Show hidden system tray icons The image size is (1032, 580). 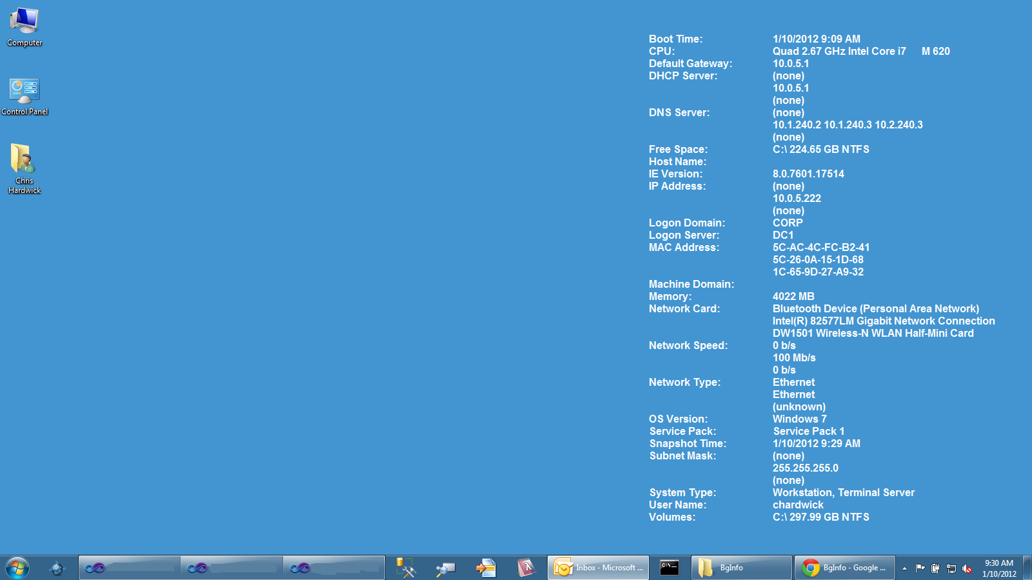[904, 568]
